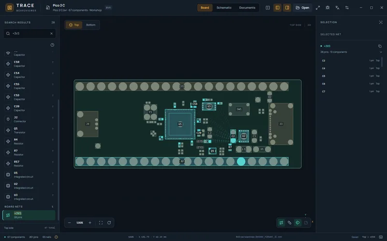The width and height of the screenshot is (387, 241).
Task: Click the U1 integrated circuit chip icon
Action: tap(8, 174)
